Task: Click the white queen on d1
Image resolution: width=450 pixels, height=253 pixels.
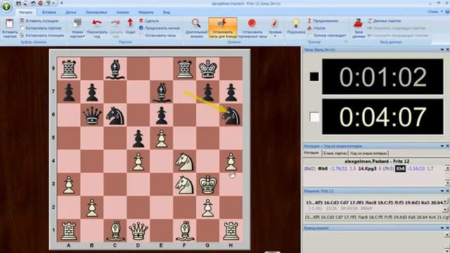Action: 138,231
